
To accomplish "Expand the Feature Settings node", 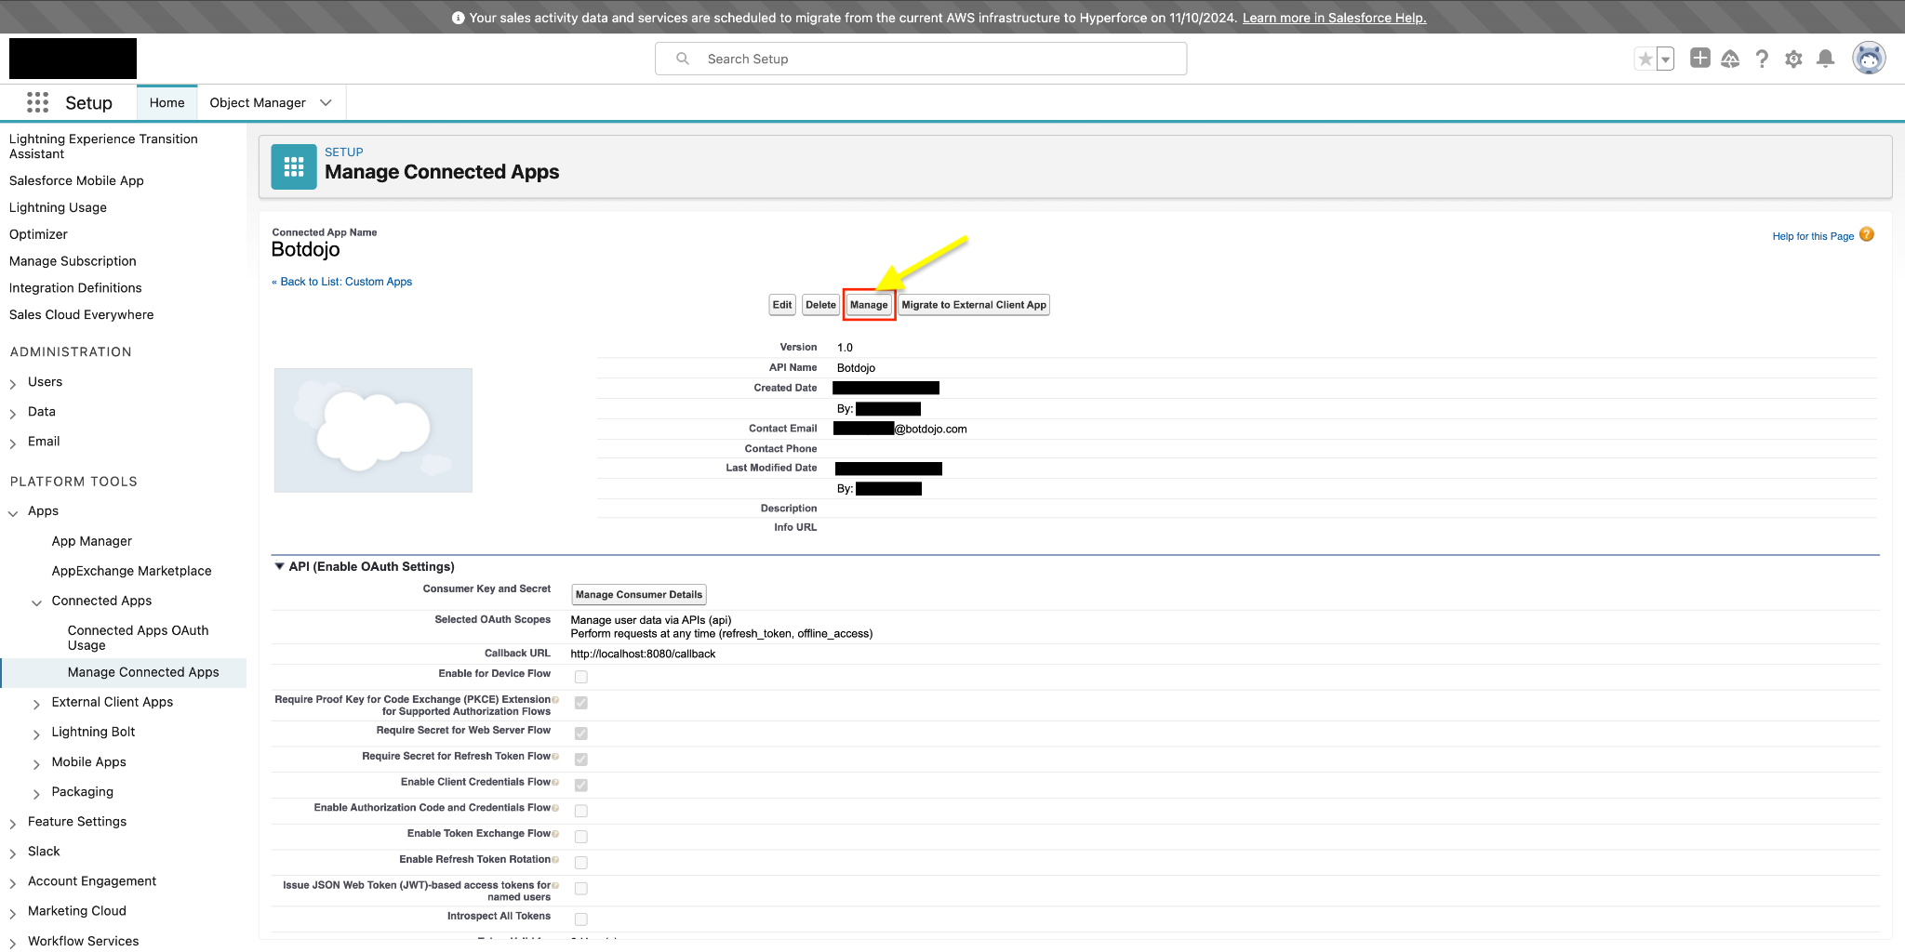I will click(13, 823).
